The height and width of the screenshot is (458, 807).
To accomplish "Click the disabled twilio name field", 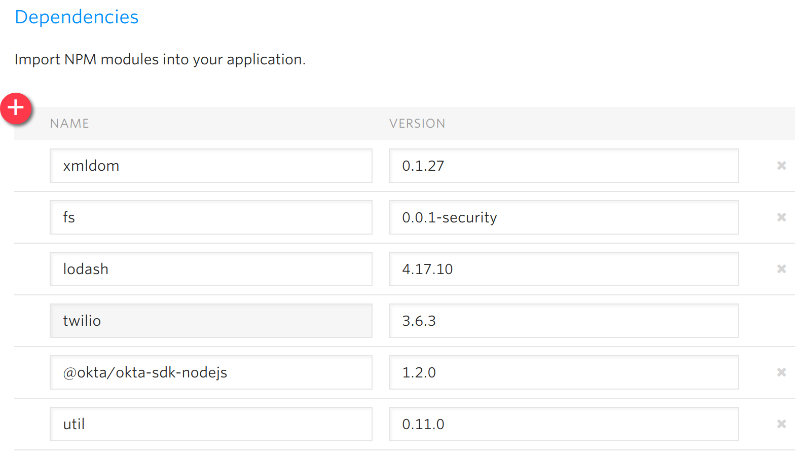I will click(211, 321).
